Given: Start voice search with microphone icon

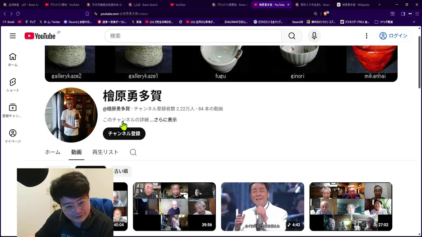Looking at the screenshot, I should point(314,36).
